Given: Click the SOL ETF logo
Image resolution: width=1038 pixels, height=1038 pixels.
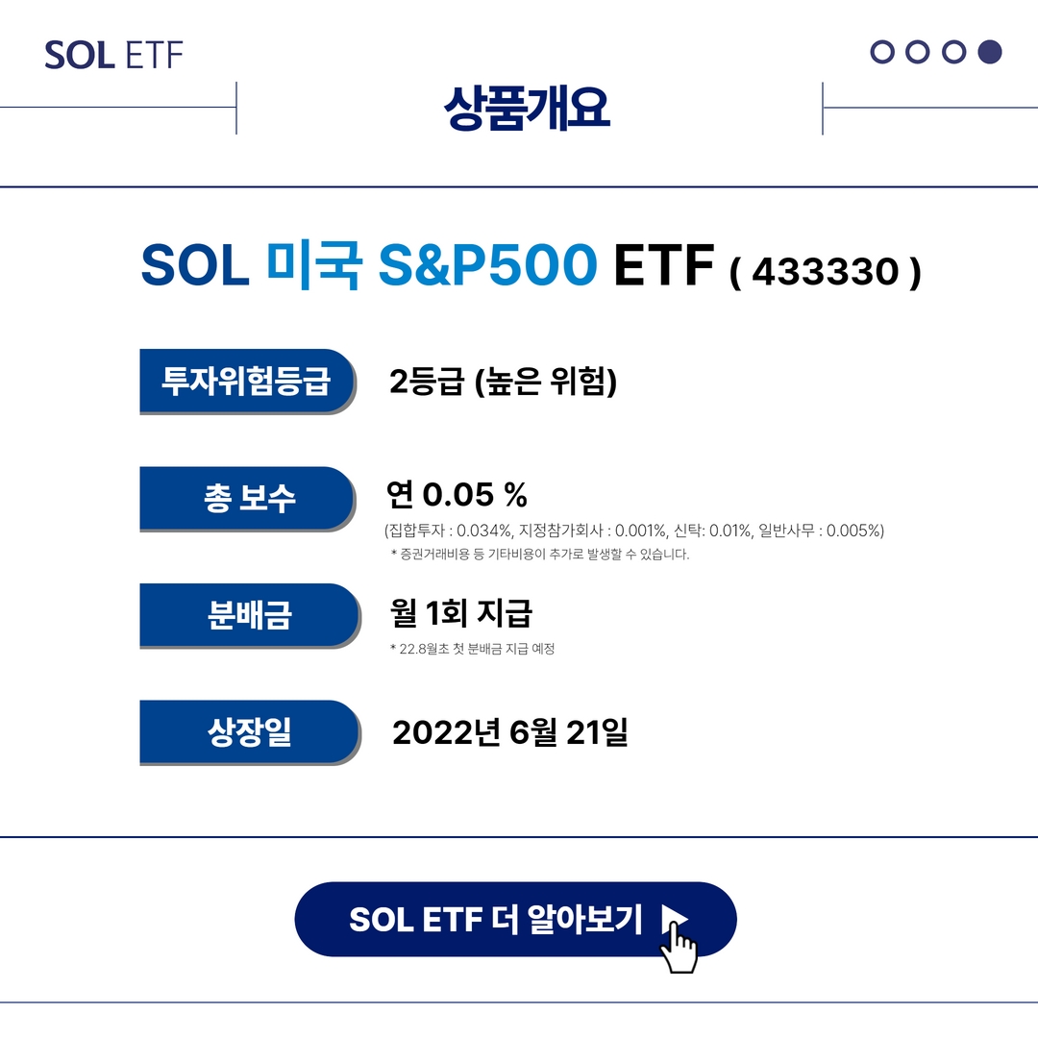Looking at the screenshot, I should (x=113, y=55).
